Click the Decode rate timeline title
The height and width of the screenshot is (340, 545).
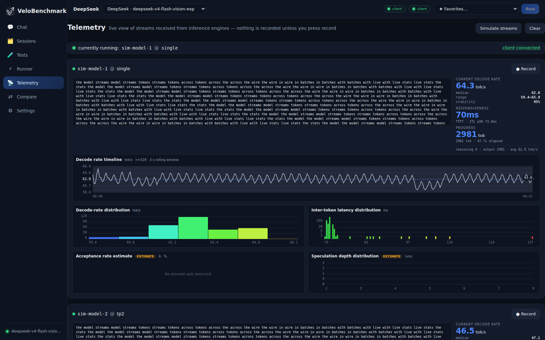99,160
